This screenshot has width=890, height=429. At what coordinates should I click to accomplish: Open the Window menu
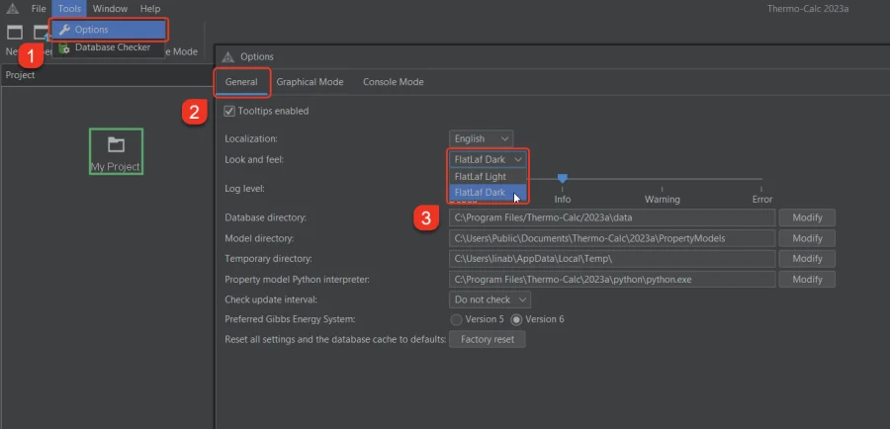110,9
